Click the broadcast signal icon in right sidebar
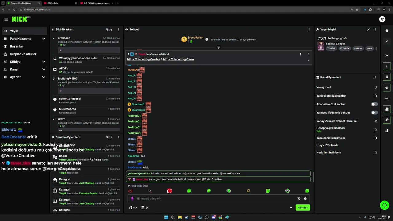Screen dimensions: 393x221 click(x=387, y=98)
